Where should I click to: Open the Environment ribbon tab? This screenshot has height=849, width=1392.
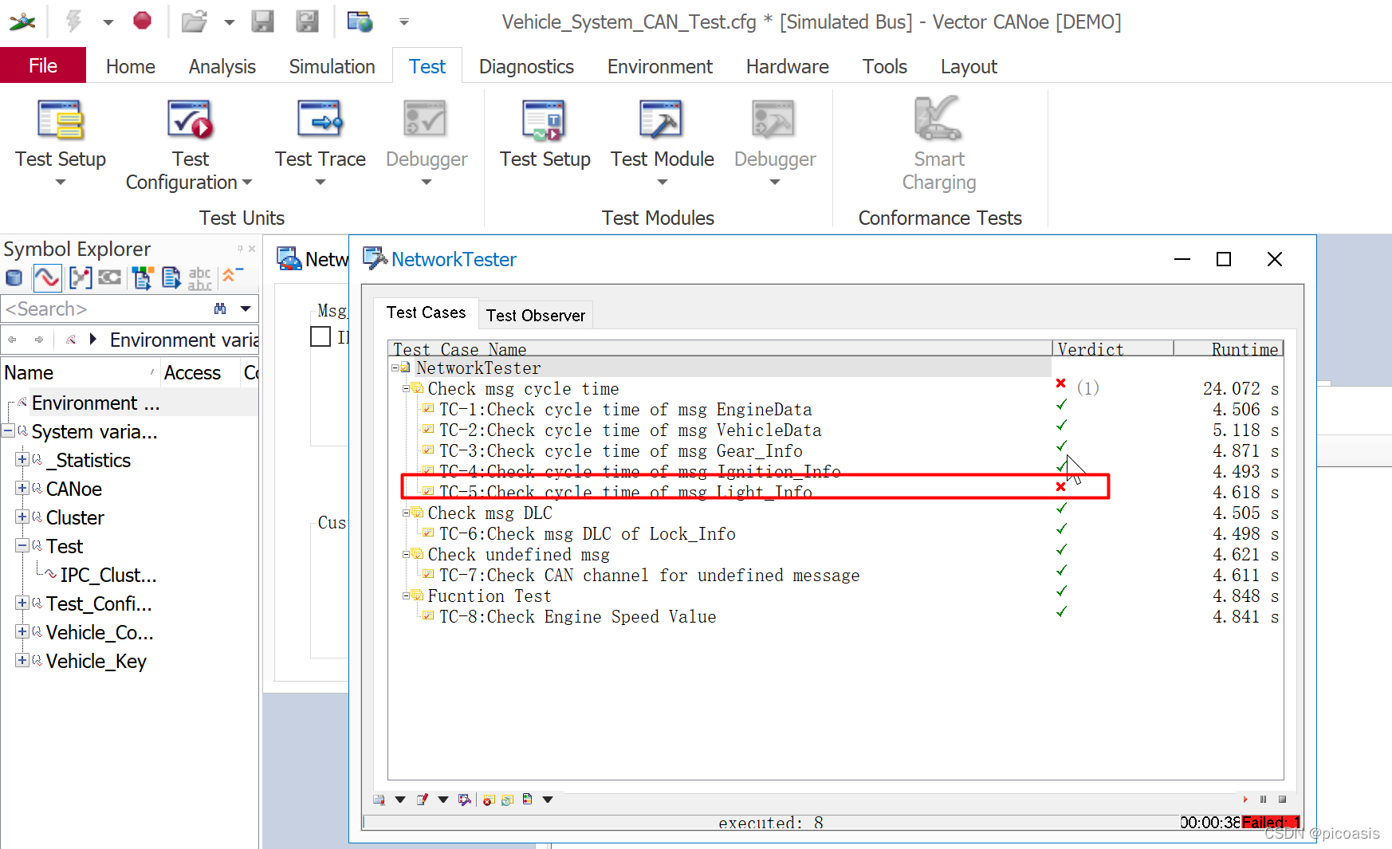pos(659,66)
